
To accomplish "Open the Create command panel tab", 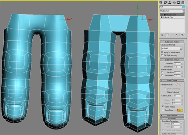I will click(161, 3).
